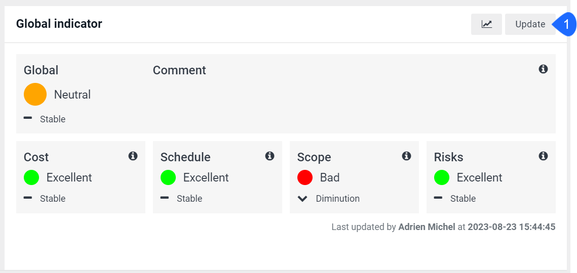This screenshot has width=577, height=273.
Task: Click the Global indicator heading
Action: click(x=59, y=24)
